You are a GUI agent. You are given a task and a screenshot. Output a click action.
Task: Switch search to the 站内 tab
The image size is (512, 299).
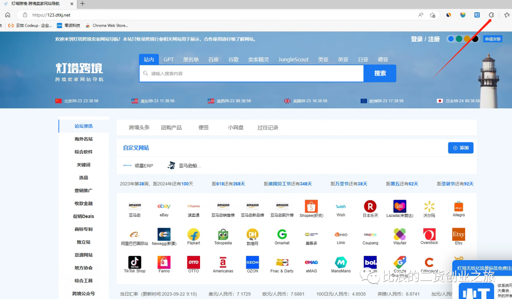(149, 59)
